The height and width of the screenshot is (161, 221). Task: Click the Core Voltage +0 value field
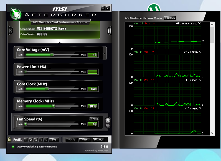(x=92, y=55)
